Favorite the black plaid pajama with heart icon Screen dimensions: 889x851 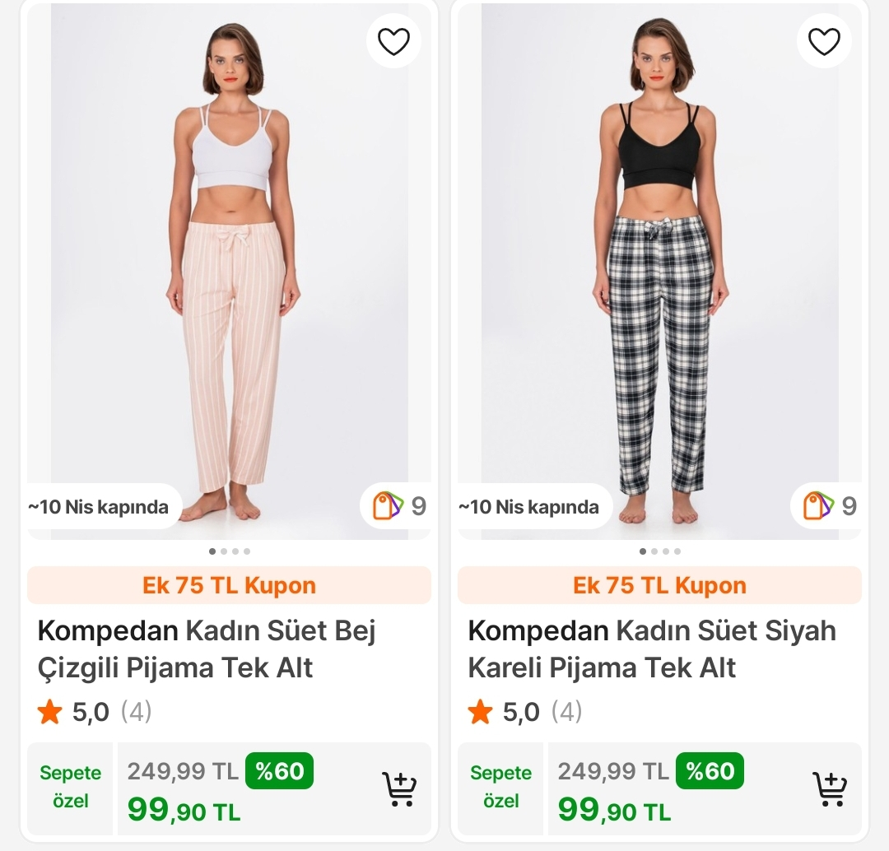pos(824,41)
